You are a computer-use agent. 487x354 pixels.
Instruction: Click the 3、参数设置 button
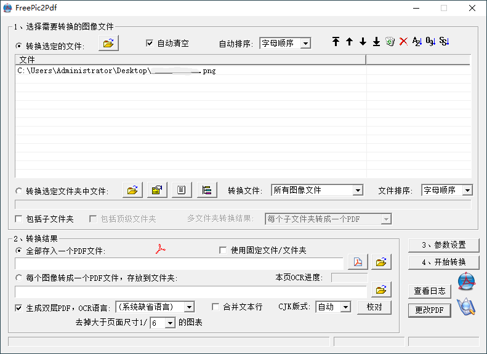[x=443, y=245]
